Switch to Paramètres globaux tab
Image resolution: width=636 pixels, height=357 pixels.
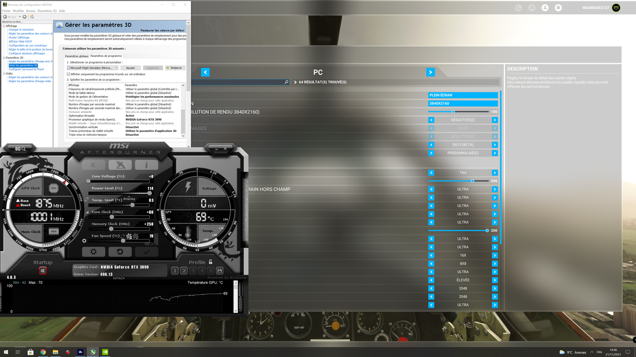coord(77,56)
